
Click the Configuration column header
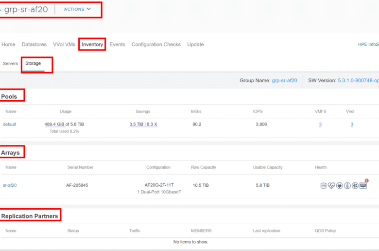pyautogui.click(x=158, y=167)
